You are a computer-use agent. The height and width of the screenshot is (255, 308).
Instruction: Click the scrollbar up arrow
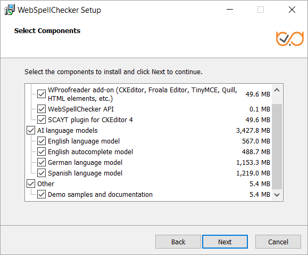[277, 90]
